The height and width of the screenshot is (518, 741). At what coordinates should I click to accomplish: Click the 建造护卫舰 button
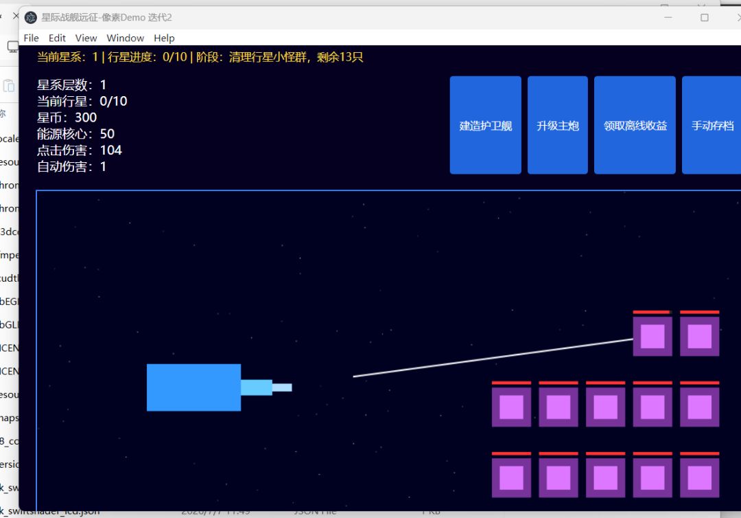[x=485, y=125]
